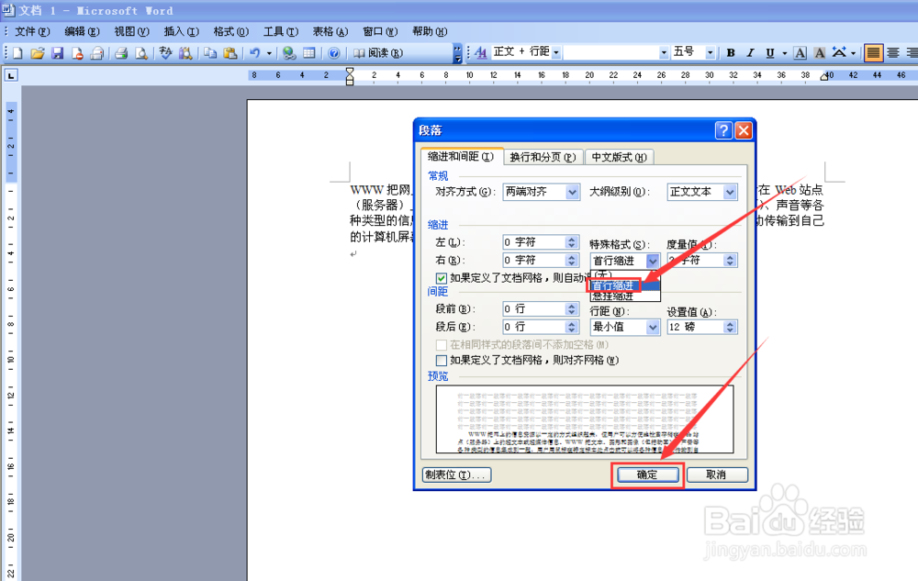Confirm settings with the 确定 button
This screenshot has height=581, width=918.
click(x=647, y=475)
